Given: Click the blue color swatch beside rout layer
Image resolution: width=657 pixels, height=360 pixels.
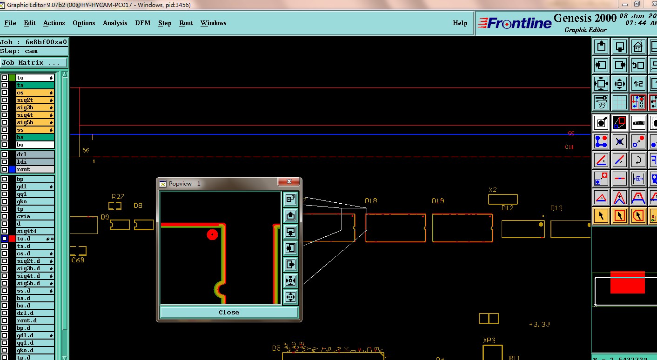Looking at the screenshot, I should 12,169.
